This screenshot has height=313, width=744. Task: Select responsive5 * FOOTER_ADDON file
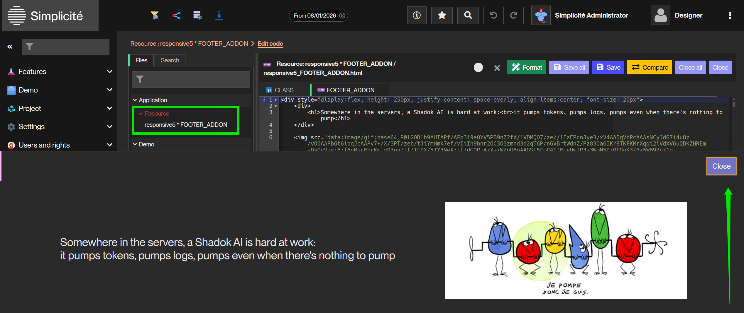[186, 125]
